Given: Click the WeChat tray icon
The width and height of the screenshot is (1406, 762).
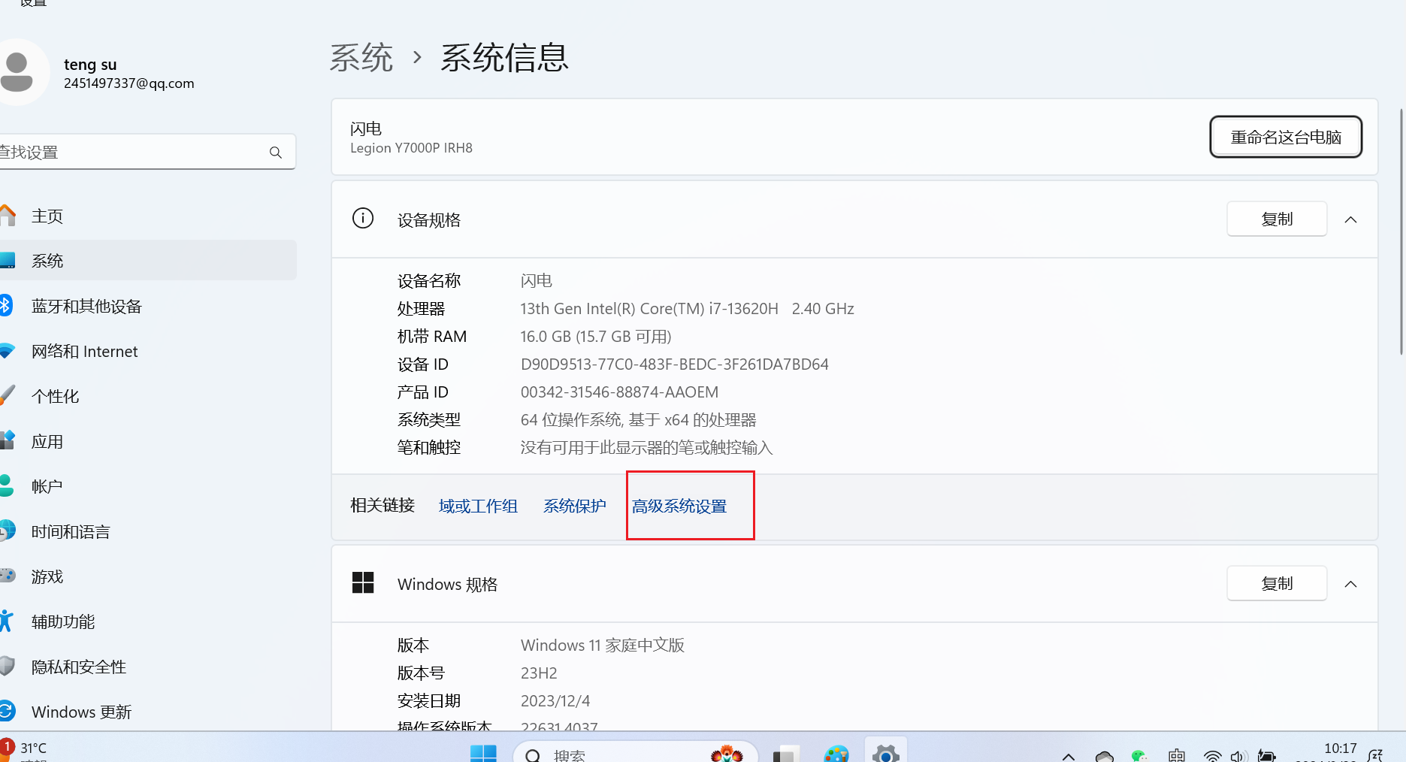Looking at the screenshot, I should coord(1140,756).
